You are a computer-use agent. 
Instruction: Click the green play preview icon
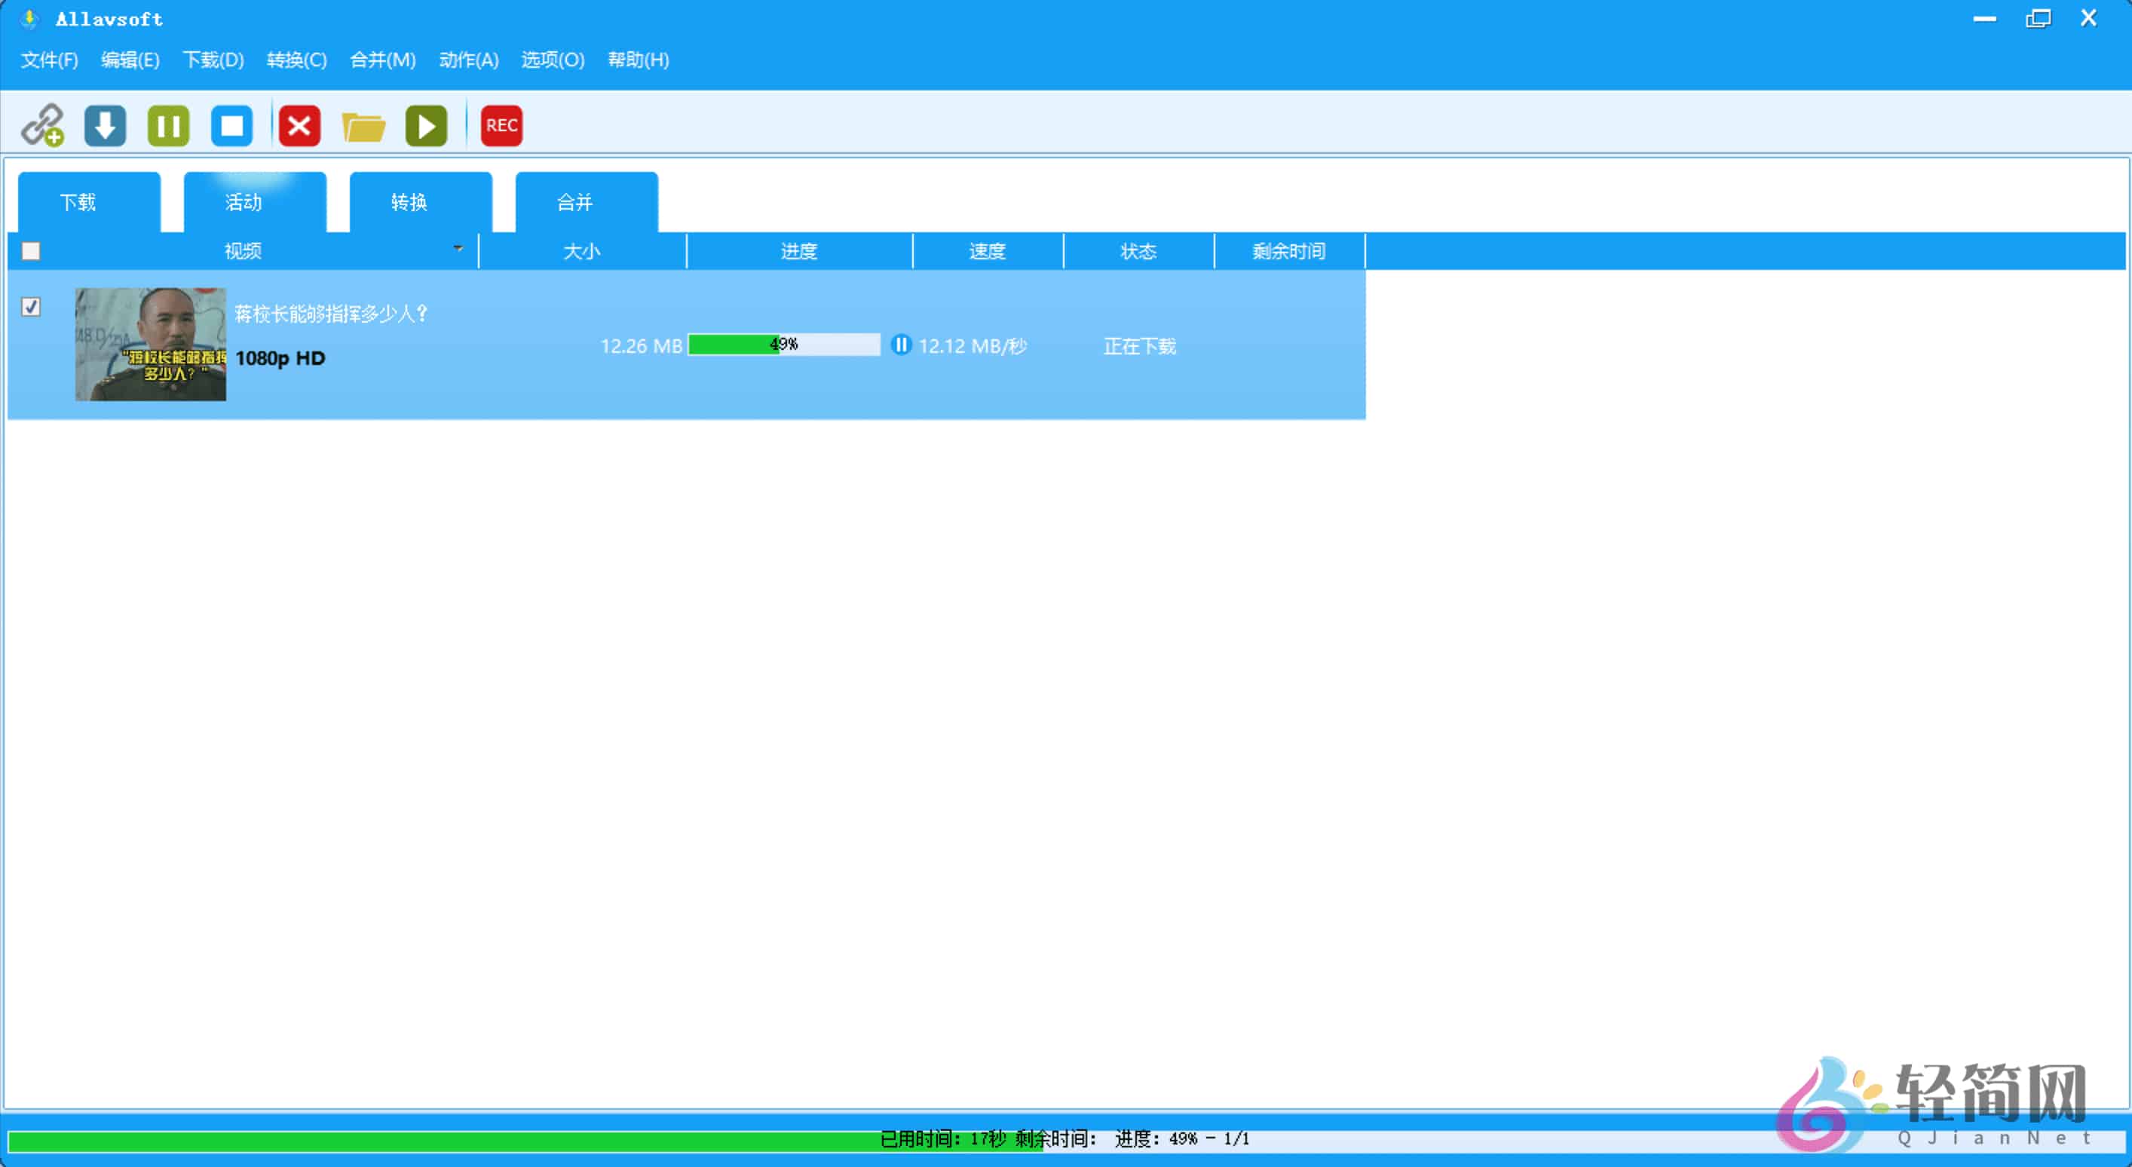[425, 125]
